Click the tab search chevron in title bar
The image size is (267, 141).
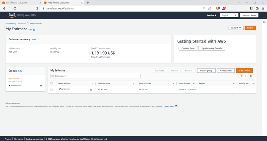(x=239, y=2)
